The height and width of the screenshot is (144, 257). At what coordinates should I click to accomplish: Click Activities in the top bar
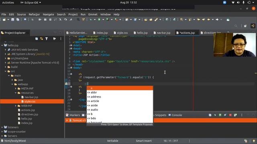click(8, 3)
